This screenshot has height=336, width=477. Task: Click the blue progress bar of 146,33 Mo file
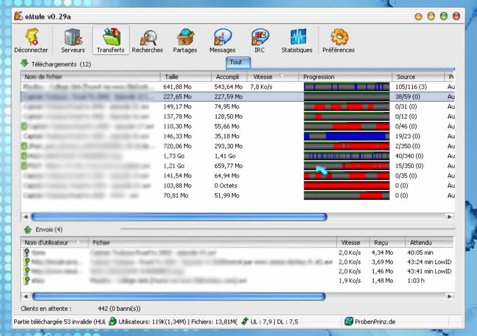[347, 136]
